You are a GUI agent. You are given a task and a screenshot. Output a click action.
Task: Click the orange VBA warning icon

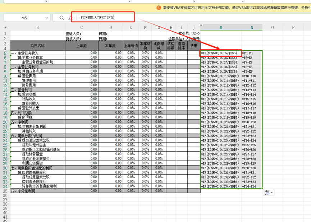tap(159, 8)
